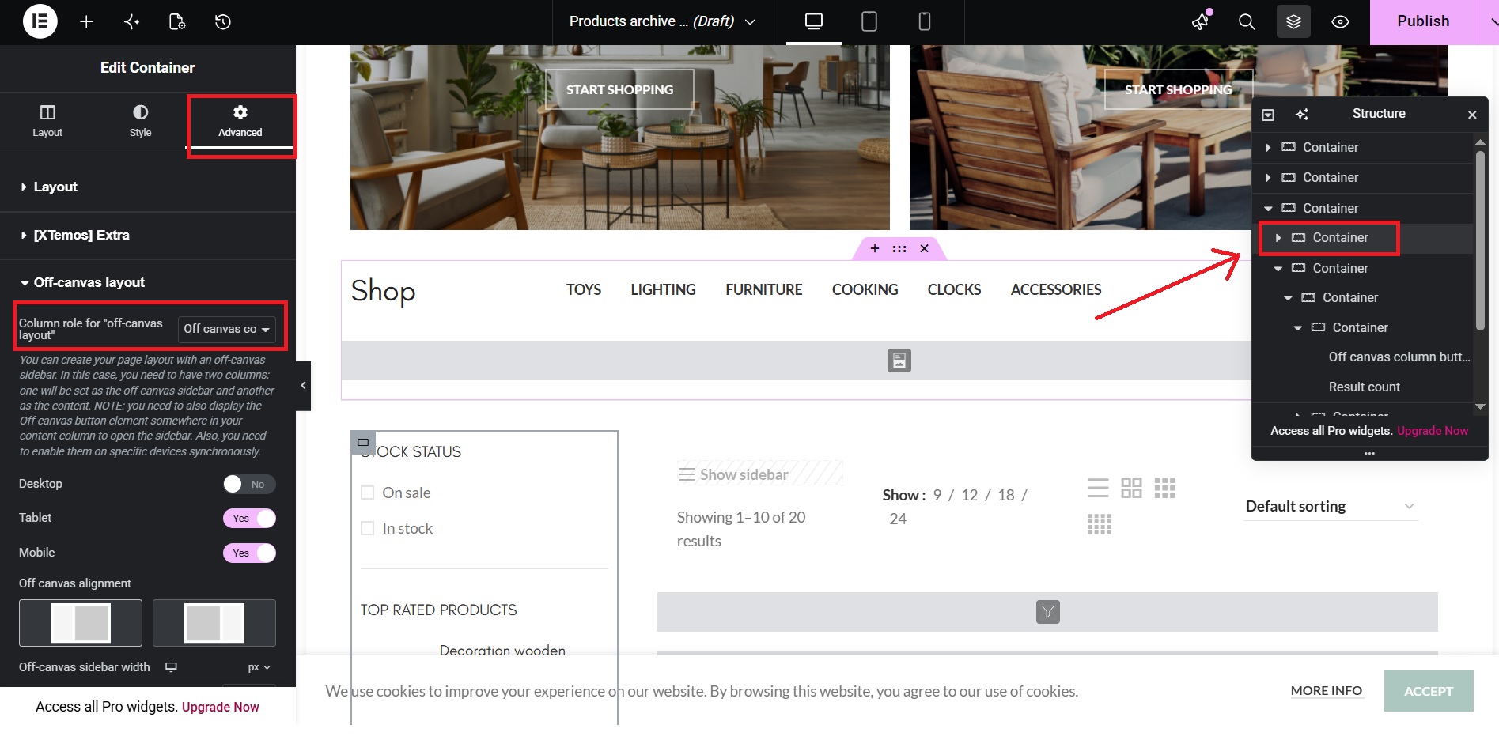The height and width of the screenshot is (740, 1499).
Task: Open the Default sorting dropdown
Action: [x=1330, y=506]
